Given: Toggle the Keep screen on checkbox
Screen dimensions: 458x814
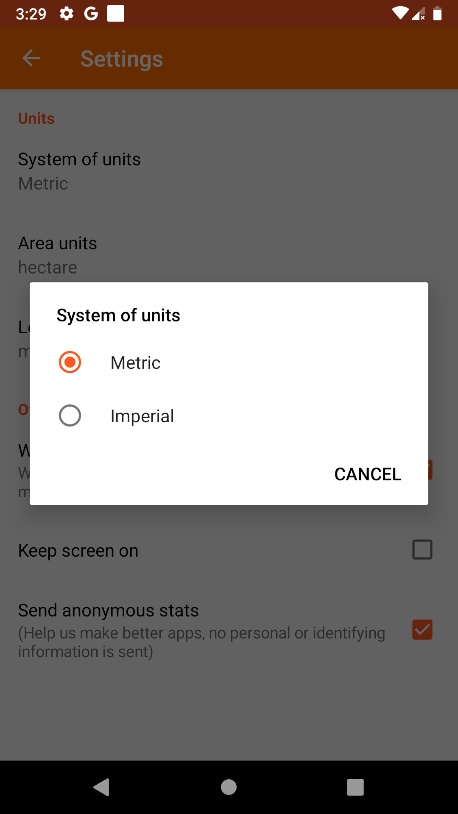Looking at the screenshot, I should coord(422,549).
